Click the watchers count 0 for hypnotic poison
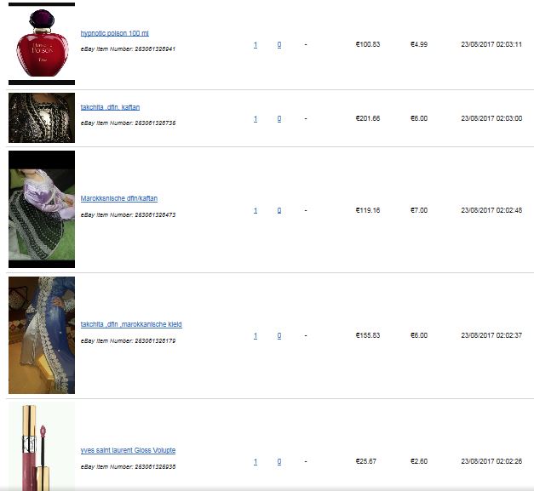 [x=279, y=44]
